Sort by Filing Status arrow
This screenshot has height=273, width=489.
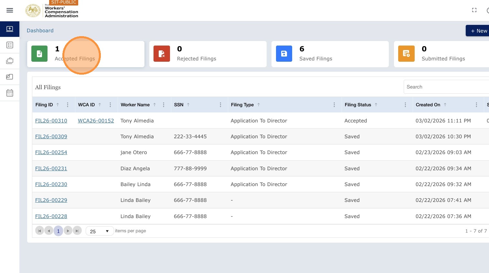(x=376, y=105)
